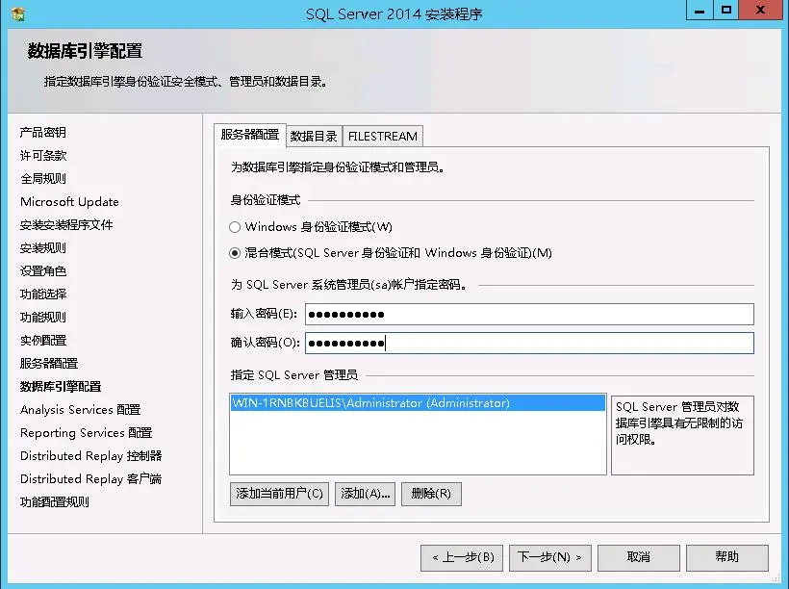Select 实例配置 step in sidebar
789x589 pixels.
43,341
